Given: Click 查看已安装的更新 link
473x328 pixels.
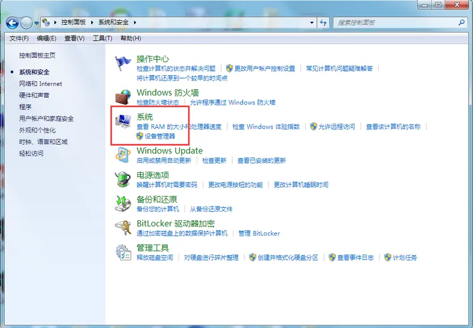Looking at the screenshot, I should click(261, 160).
